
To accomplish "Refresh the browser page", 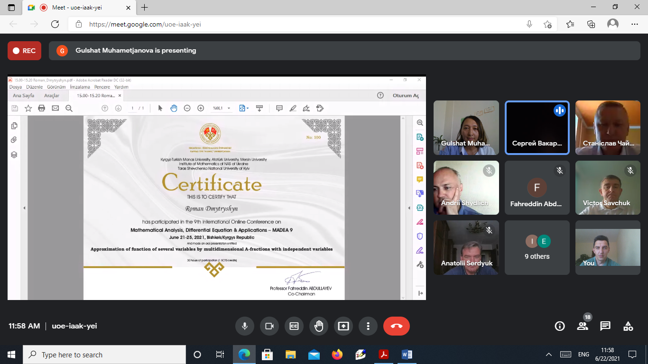I will pyautogui.click(x=55, y=24).
